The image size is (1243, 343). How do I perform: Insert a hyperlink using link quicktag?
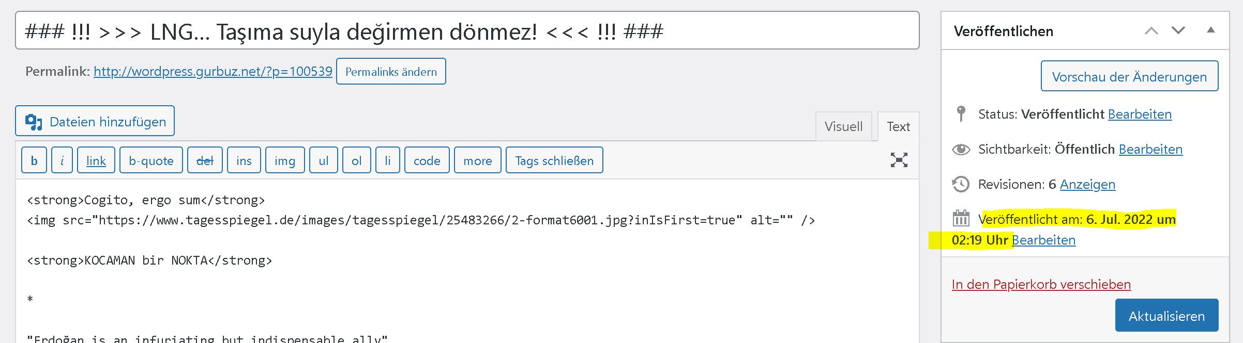click(96, 160)
